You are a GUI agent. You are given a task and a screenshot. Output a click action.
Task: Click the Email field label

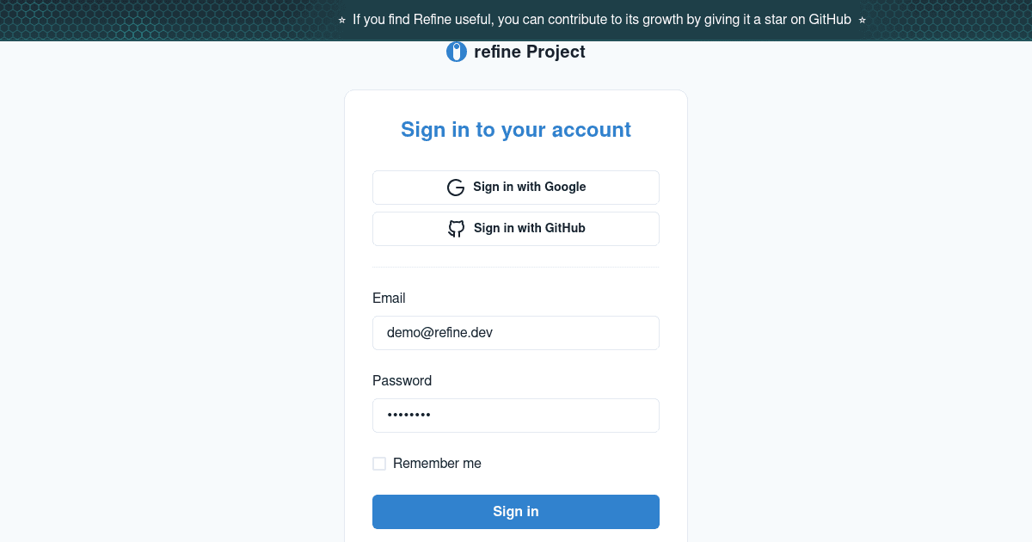[389, 299]
